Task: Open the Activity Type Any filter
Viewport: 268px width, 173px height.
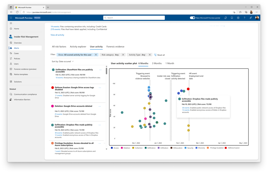Action: coord(137,55)
